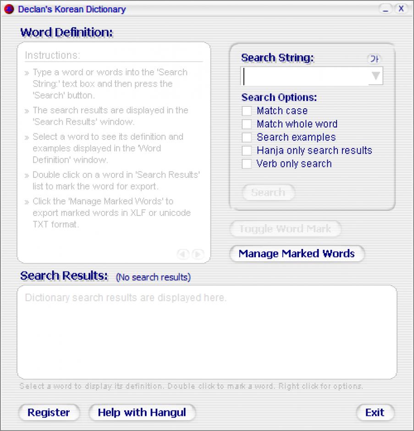Click 'Declan's Korean Dictionary' title text
This screenshot has width=414, height=431.
[x=72, y=9]
